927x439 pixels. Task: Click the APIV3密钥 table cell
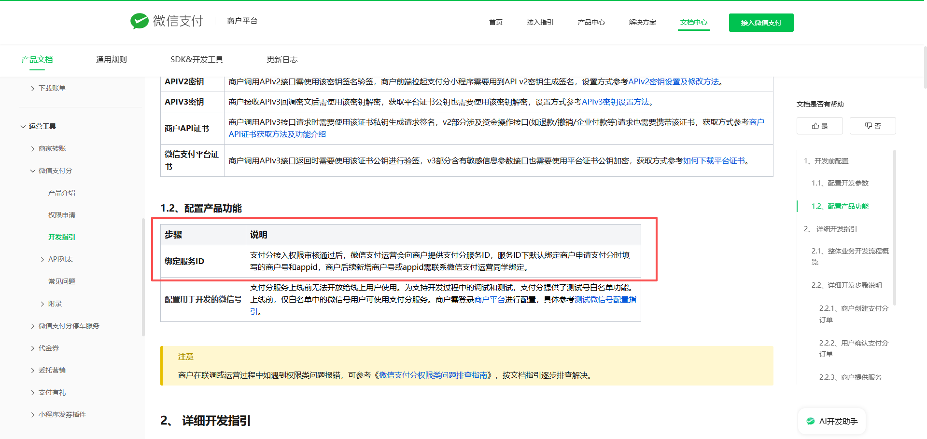click(192, 102)
